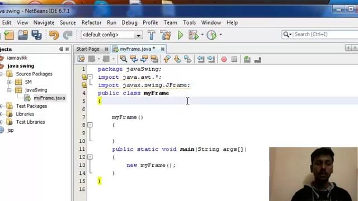358x201 pixels.
Task: Click the Search (Ctrl+I) field
Action: 326,35
